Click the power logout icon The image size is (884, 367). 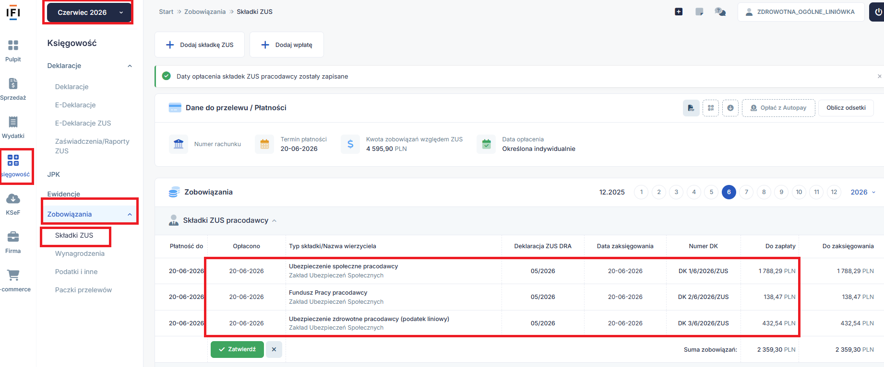click(878, 12)
